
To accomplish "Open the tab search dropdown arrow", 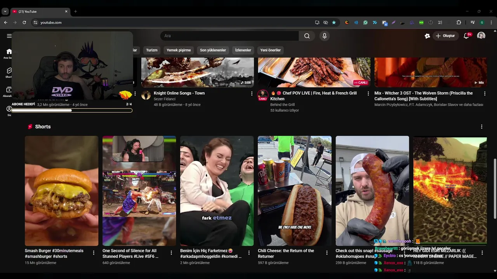I will (5, 11).
